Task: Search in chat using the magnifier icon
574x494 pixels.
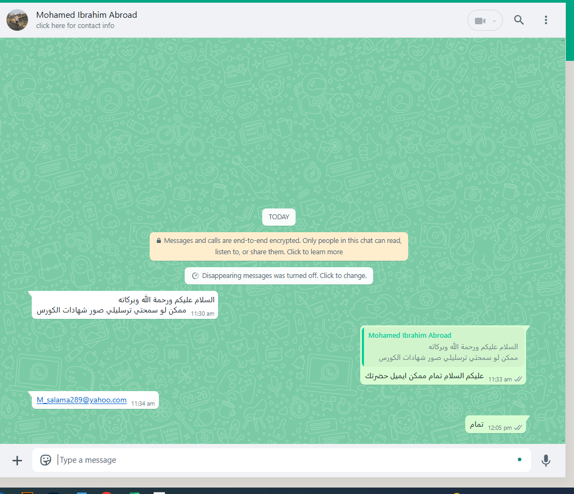Action: 519,20
